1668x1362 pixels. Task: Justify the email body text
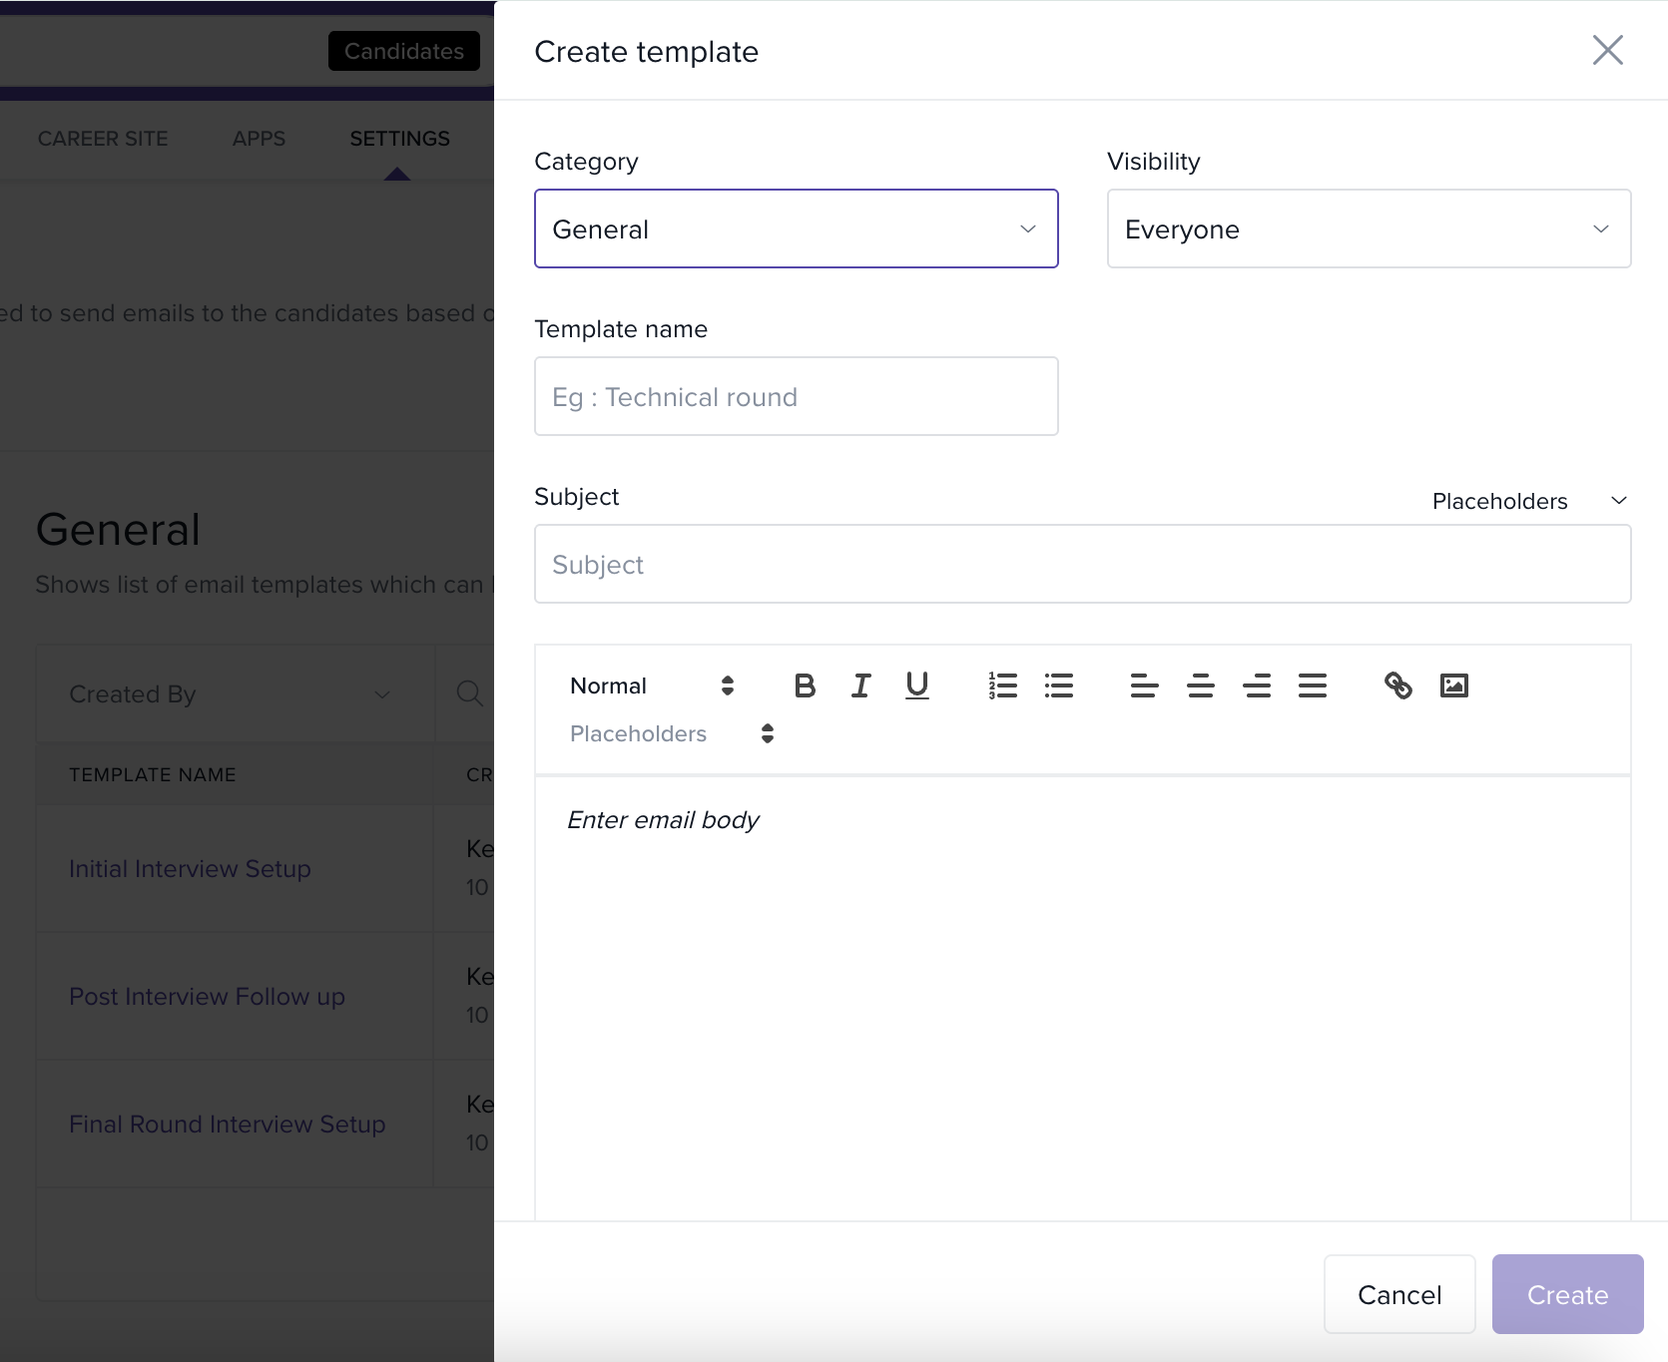pos(1313,685)
